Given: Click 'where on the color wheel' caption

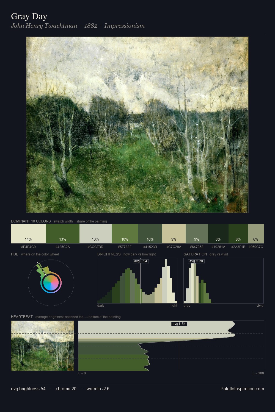Looking at the screenshot, I should point(40,254).
